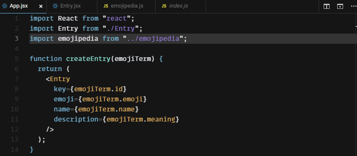Viewport: 357px width, 156px height.
Task: Open the Entry.jsx tab
Action: tap(72, 6)
